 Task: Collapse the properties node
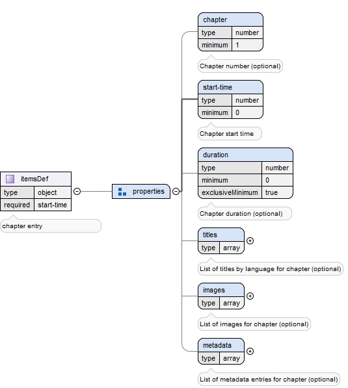(x=176, y=191)
